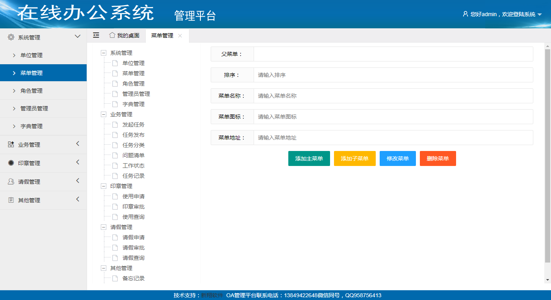Image resolution: width=551 pixels, height=300 pixels.
Task: Click the 业务管理 grid icon in sidebar
Action: click(x=11, y=145)
